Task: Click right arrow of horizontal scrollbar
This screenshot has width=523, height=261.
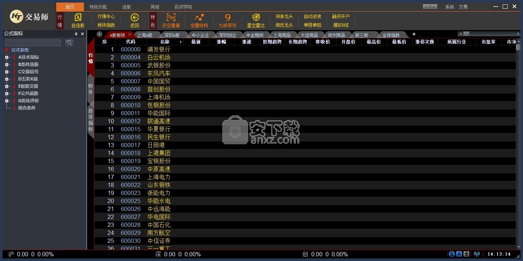Action: [518, 34]
